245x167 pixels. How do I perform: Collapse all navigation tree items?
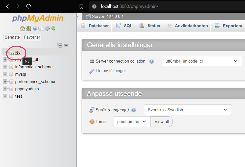60,45
